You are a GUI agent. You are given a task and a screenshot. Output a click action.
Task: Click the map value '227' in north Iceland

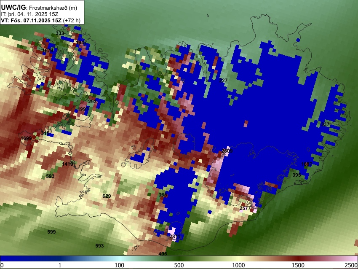tap(223, 81)
